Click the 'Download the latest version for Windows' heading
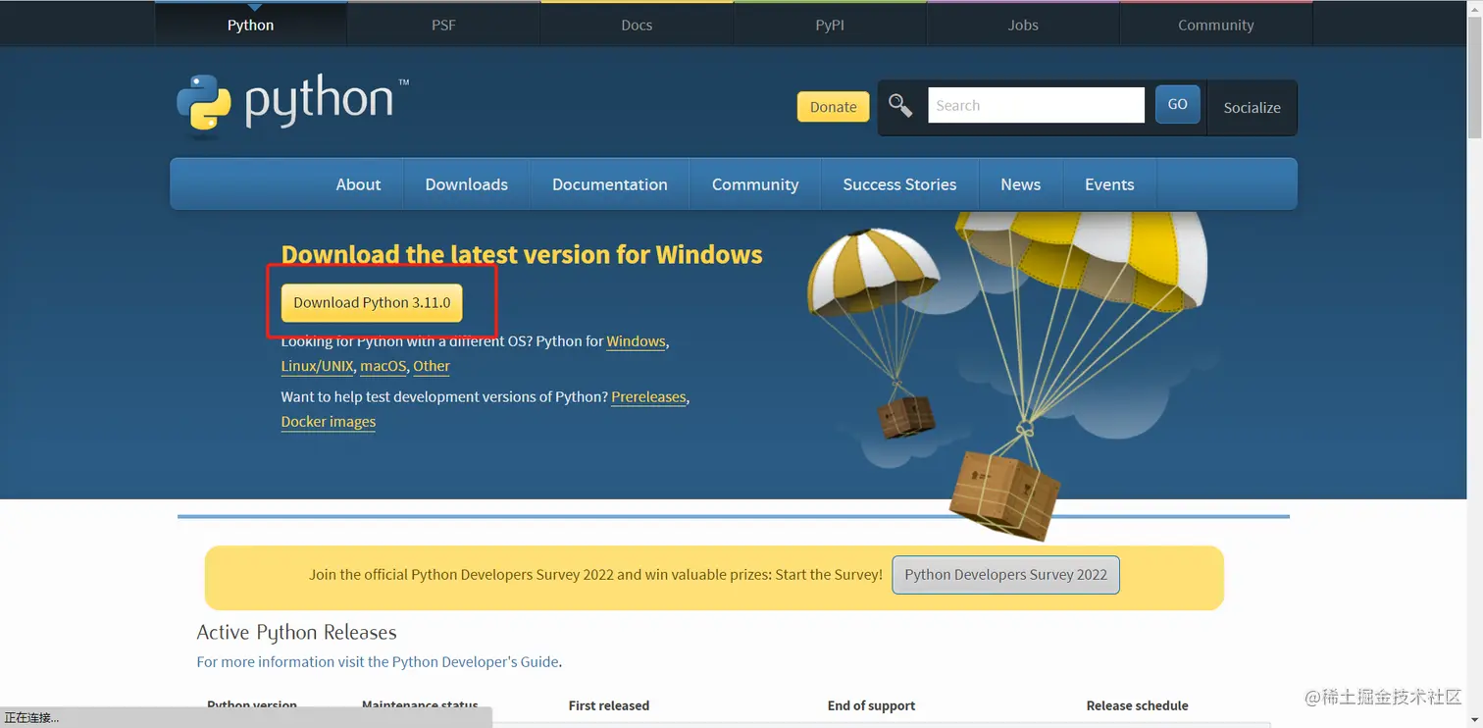This screenshot has width=1483, height=728. 522,255
